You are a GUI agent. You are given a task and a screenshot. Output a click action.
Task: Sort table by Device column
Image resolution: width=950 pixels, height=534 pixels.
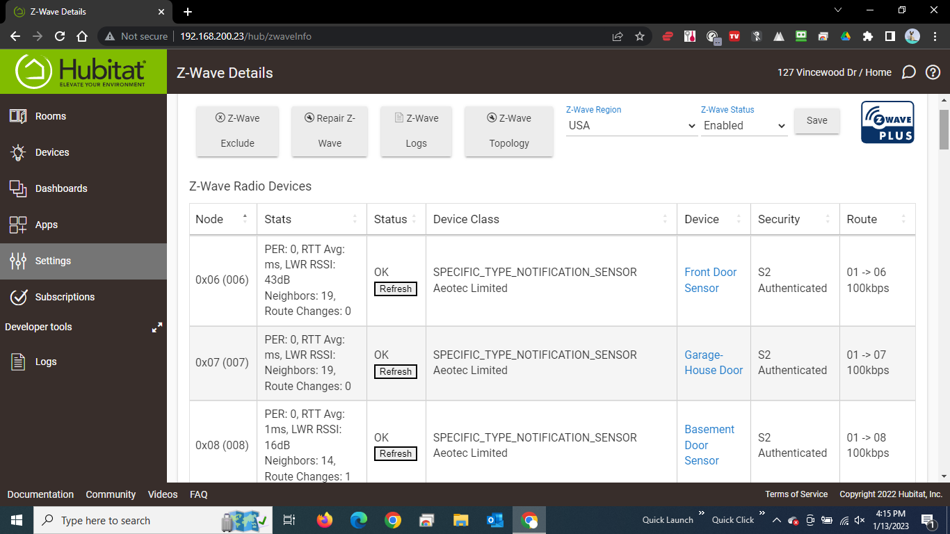[x=714, y=219]
